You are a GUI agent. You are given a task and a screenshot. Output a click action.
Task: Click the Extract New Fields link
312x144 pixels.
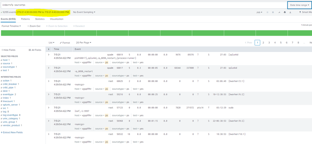click(12, 132)
